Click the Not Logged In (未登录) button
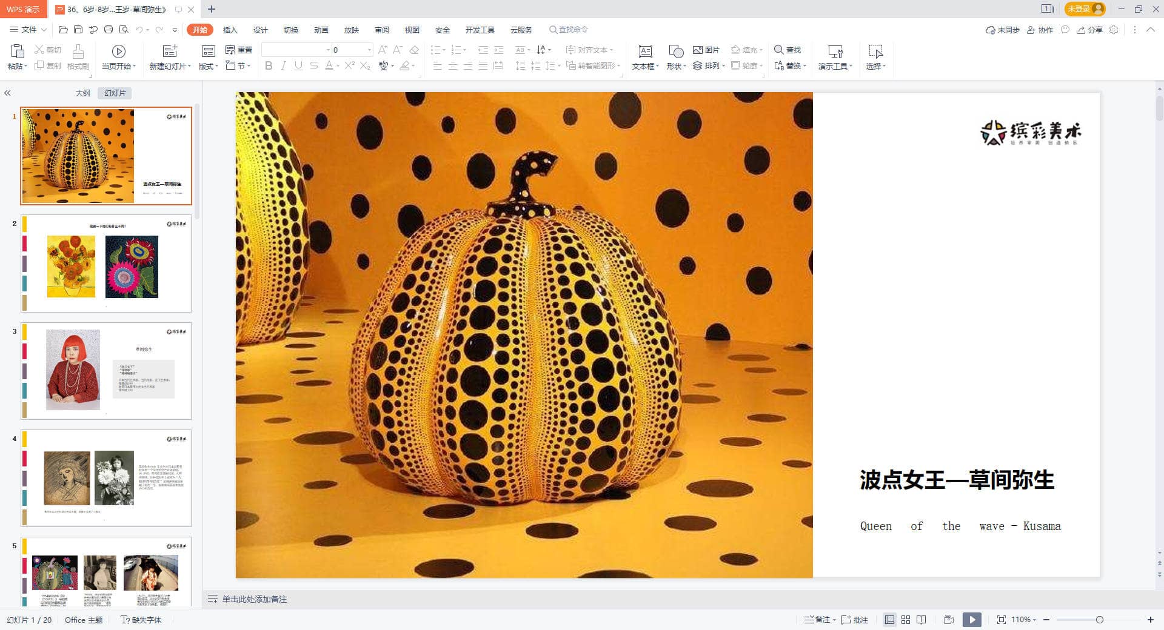1164x630 pixels. (1085, 9)
